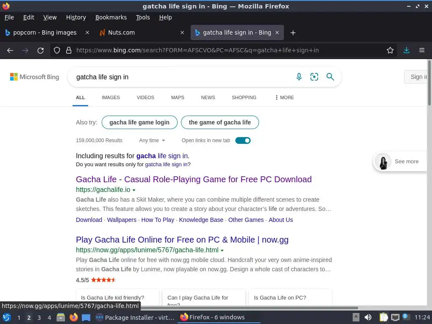Open the MORE search categories menu
Image resolution: width=432 pixels, height=324 pixels.
click(285, 97)
